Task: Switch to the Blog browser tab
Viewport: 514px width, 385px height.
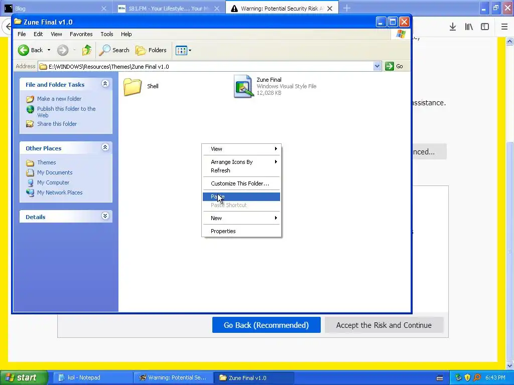Action: click(x=56, y=9)
